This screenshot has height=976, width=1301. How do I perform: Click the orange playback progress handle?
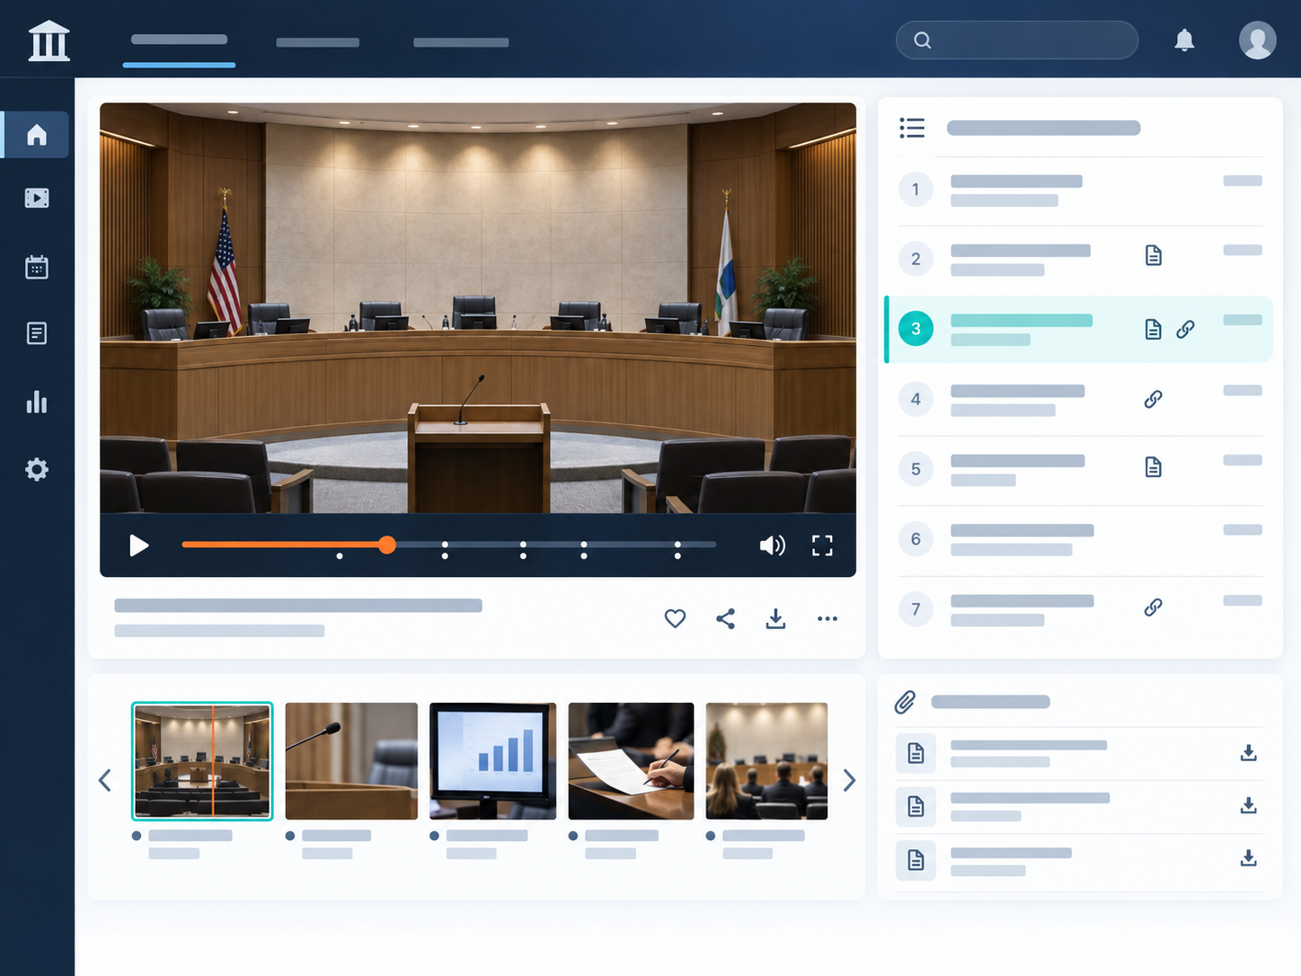pyautogui.click(x=387, y=545)
